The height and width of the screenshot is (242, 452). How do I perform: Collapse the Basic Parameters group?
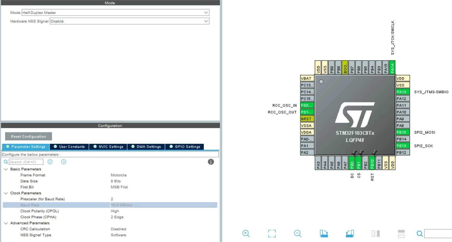pyautogui.click(x=6, y=169)
